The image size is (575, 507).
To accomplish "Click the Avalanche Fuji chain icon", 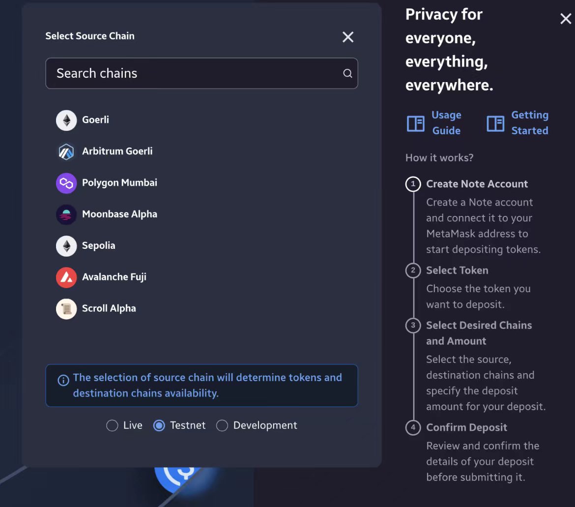I will tap(66, 277).
